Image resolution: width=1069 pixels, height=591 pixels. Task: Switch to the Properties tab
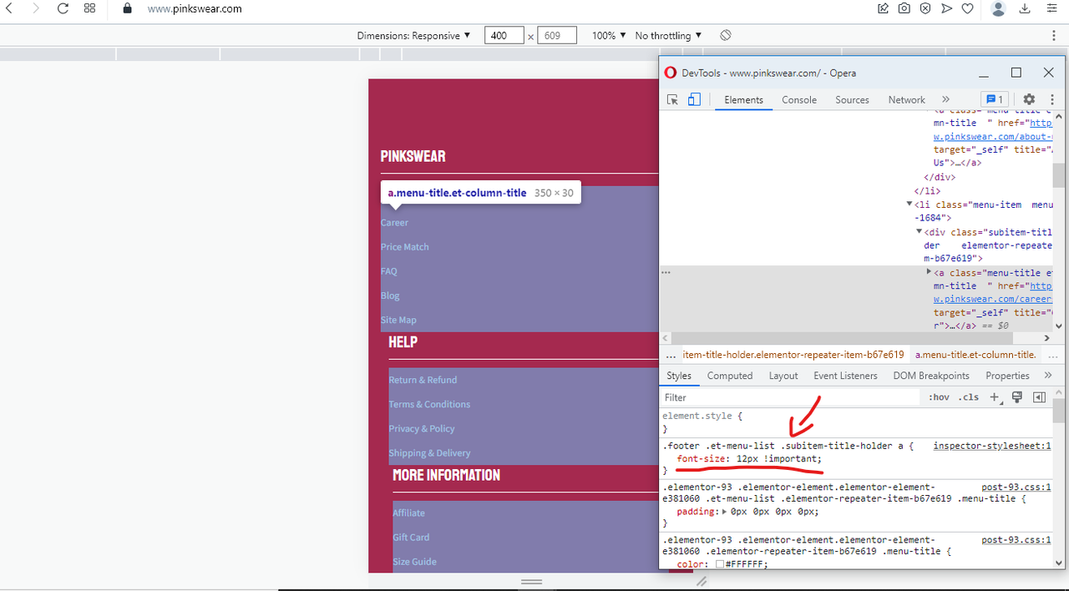pyautogui.click(x=1007, y=376)
